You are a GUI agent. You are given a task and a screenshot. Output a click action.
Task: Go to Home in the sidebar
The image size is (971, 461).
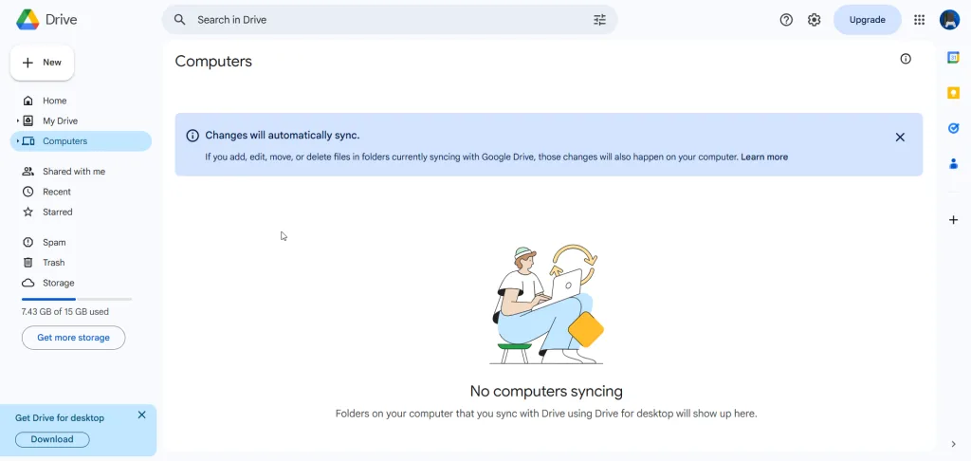pyautogui.click(x=81, y=101)
